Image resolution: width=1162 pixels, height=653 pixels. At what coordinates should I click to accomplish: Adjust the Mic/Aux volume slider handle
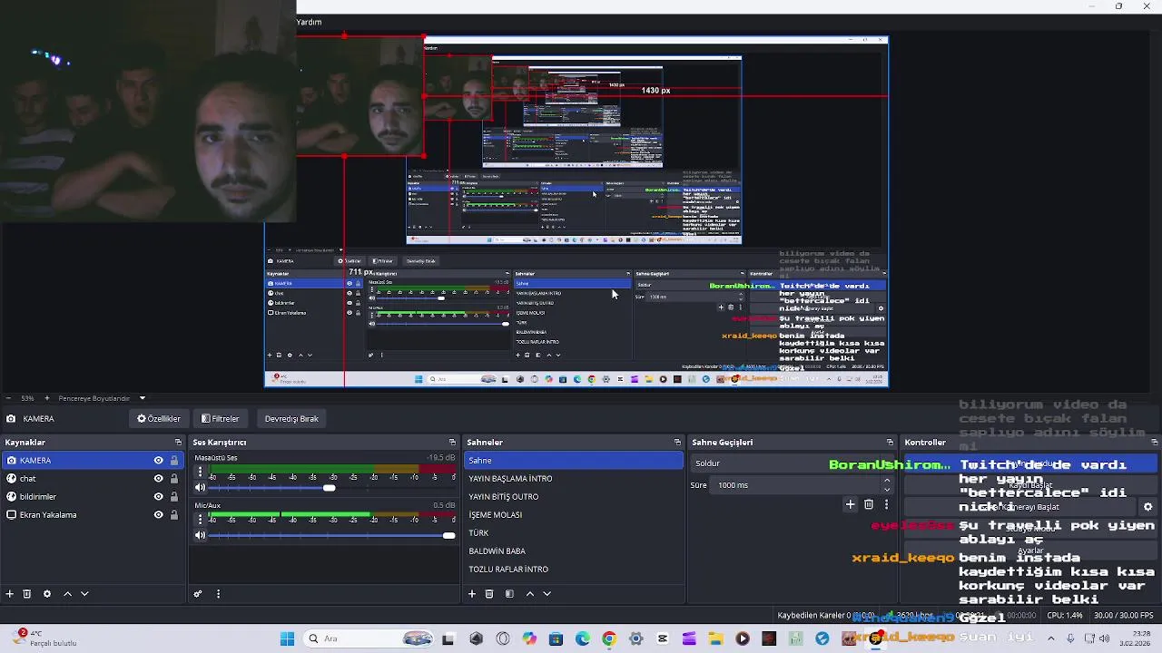tap(448, 535)
